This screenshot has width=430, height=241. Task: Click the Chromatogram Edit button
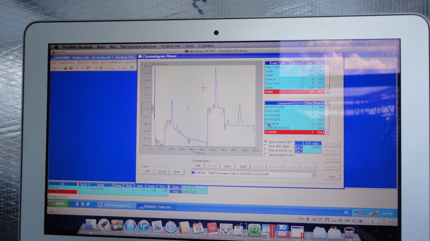(x=198, y=166)
